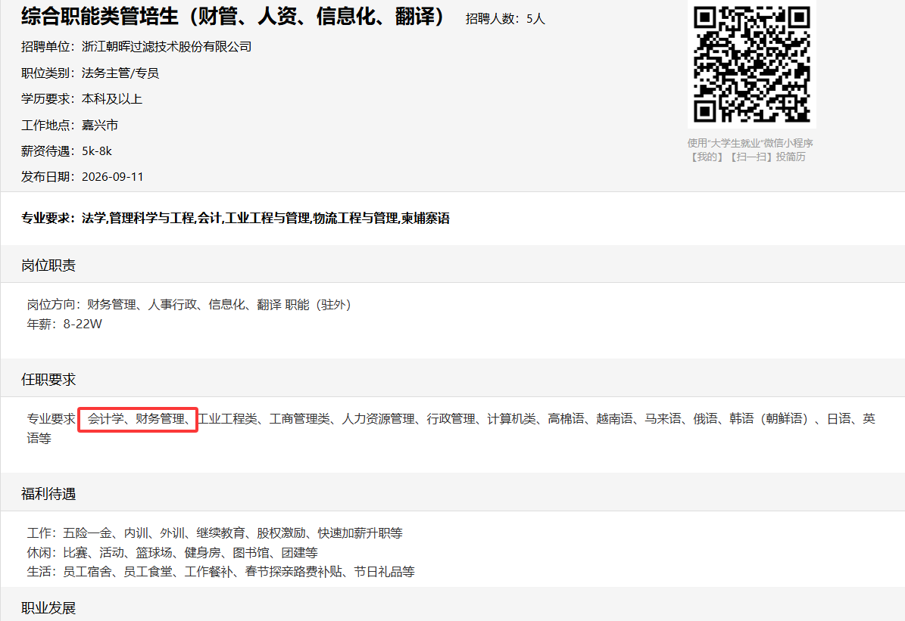Screen dimensions: 905x621
Task: Select the 招聘人数：5人 text
Action: coord(506,19)
